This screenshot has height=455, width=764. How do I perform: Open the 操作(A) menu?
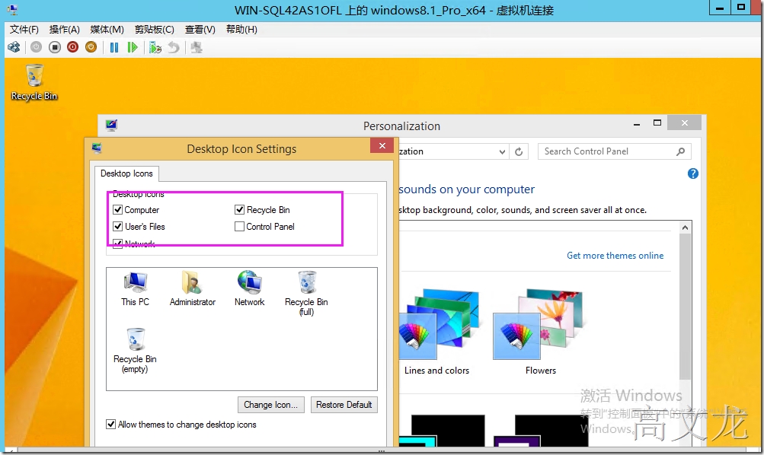(x=64, y=30)
